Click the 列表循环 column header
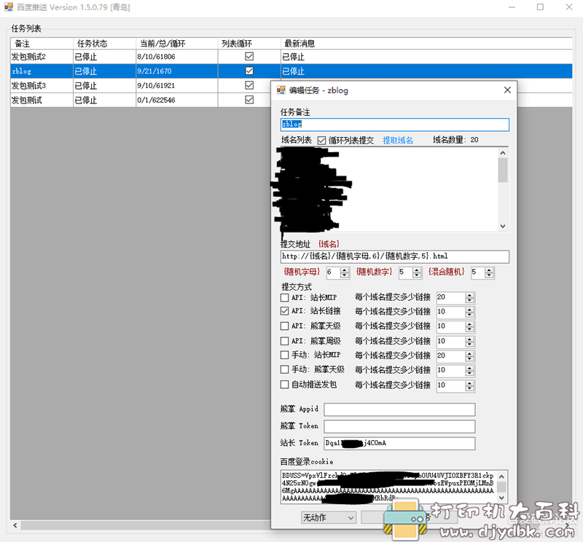 click(249, 44)
